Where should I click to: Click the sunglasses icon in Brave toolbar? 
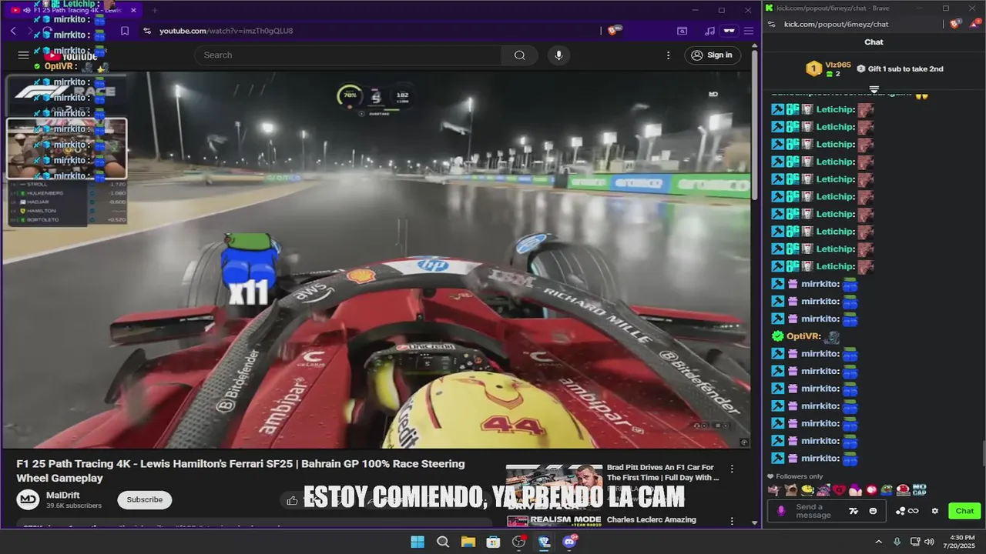click(x=729, y=31)
